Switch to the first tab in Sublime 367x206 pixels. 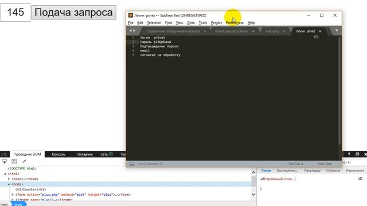173,31
